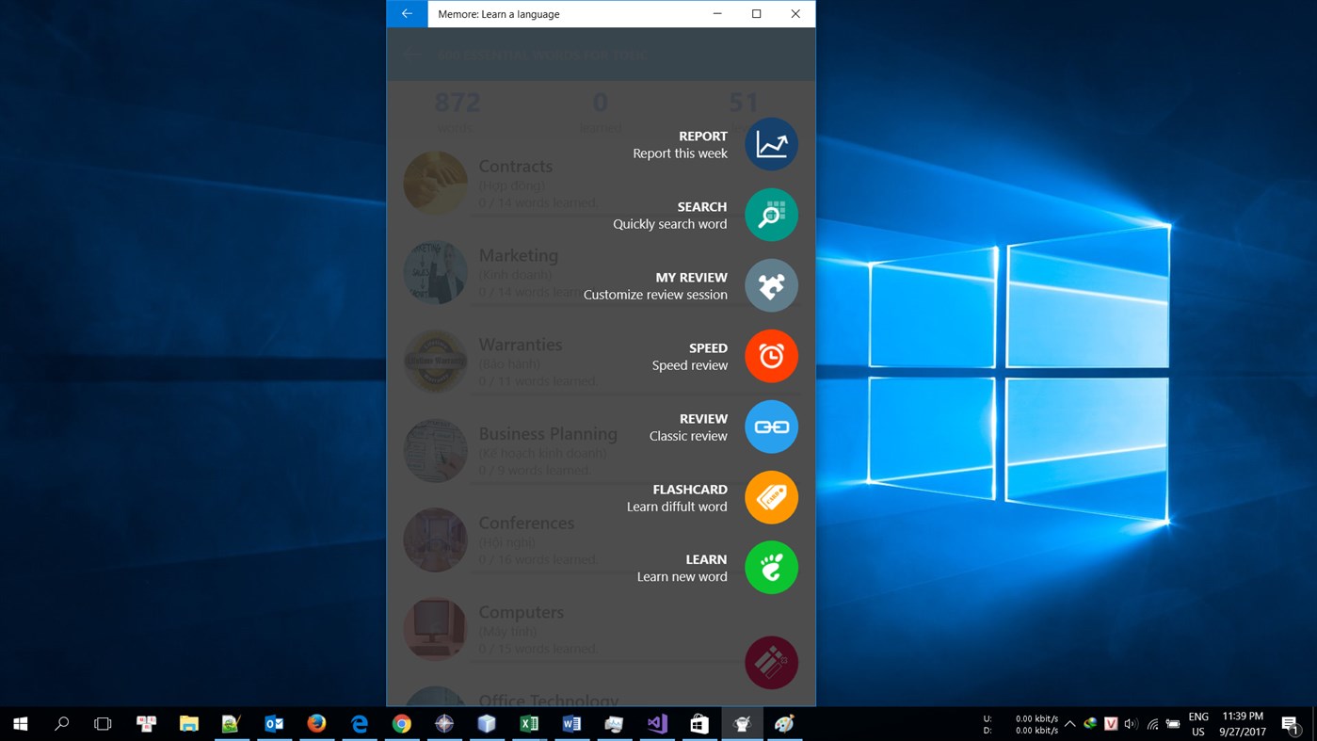Open Firefox from the taskbar
The image size is (1317, 741).
click(316, 723)
